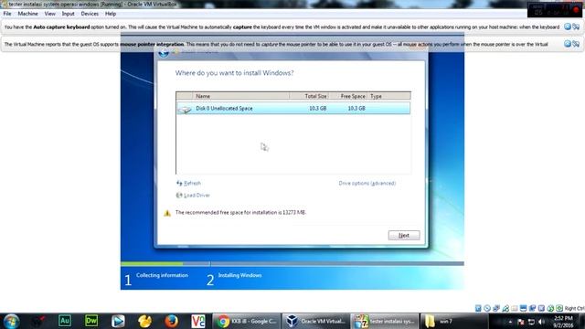
Task: Click the first dismiss icon on mouse pointer integration message
Action: click(x=568, y=44)
